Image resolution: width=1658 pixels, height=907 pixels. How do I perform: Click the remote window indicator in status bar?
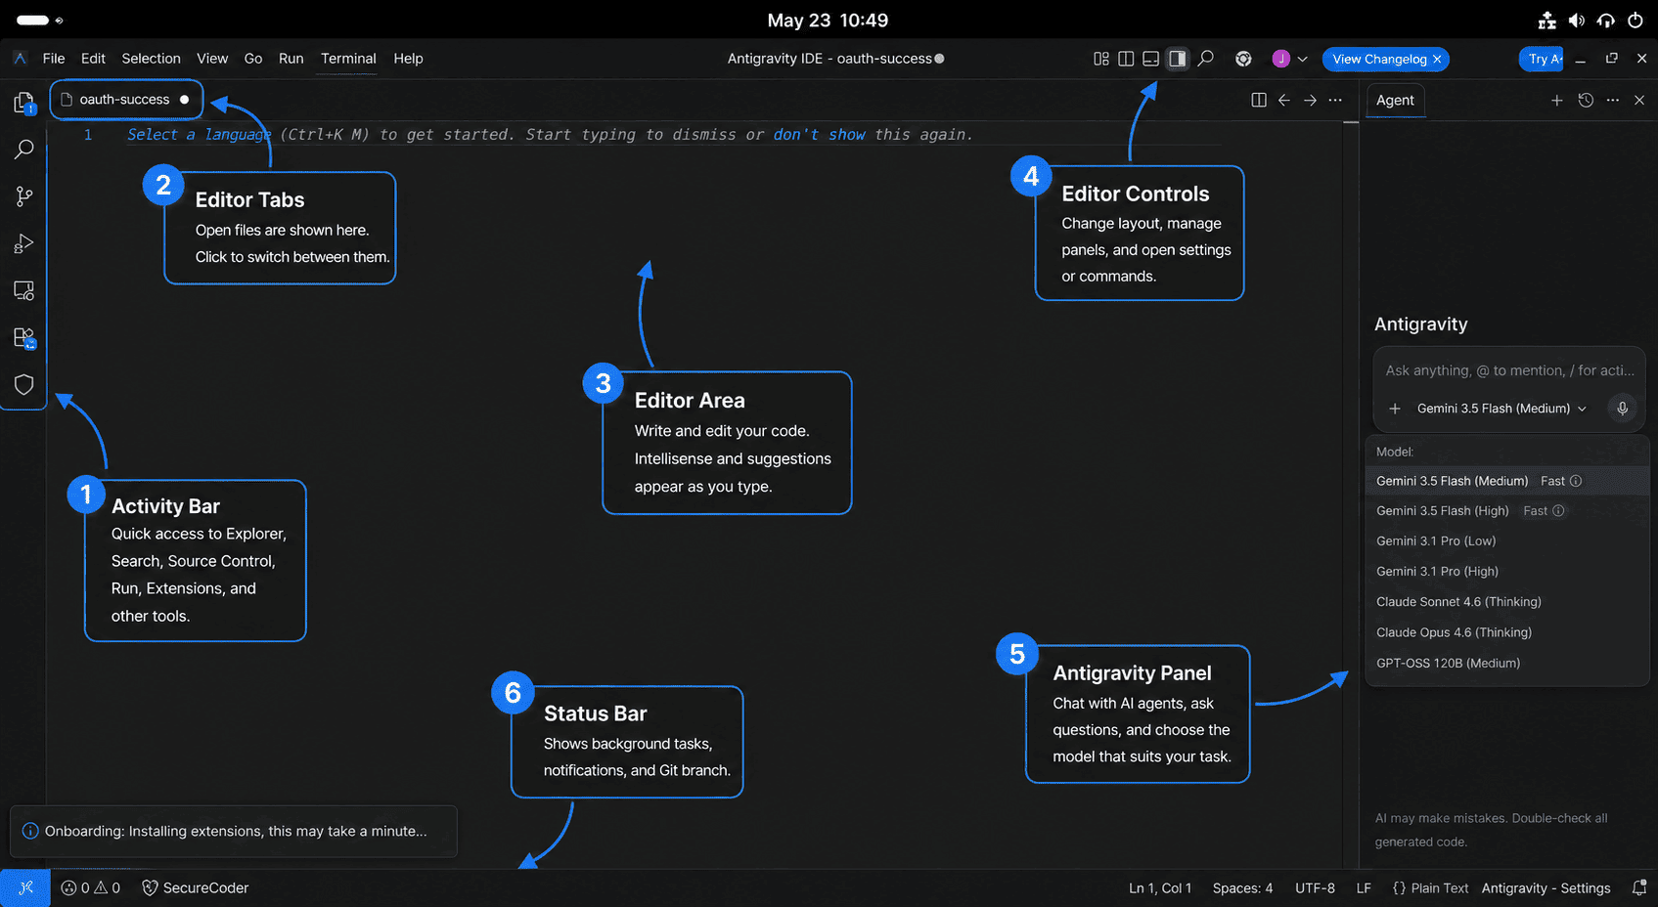pyautogui.click(x=25, y=887)
